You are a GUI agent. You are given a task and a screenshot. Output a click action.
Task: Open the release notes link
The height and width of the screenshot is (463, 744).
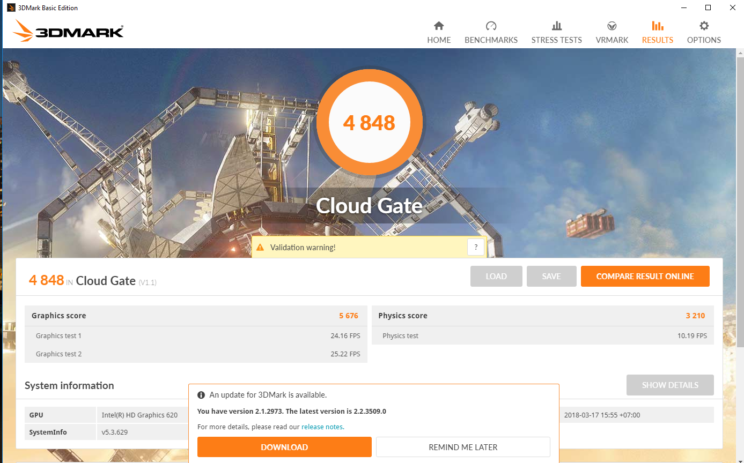[x=322, y=427]
